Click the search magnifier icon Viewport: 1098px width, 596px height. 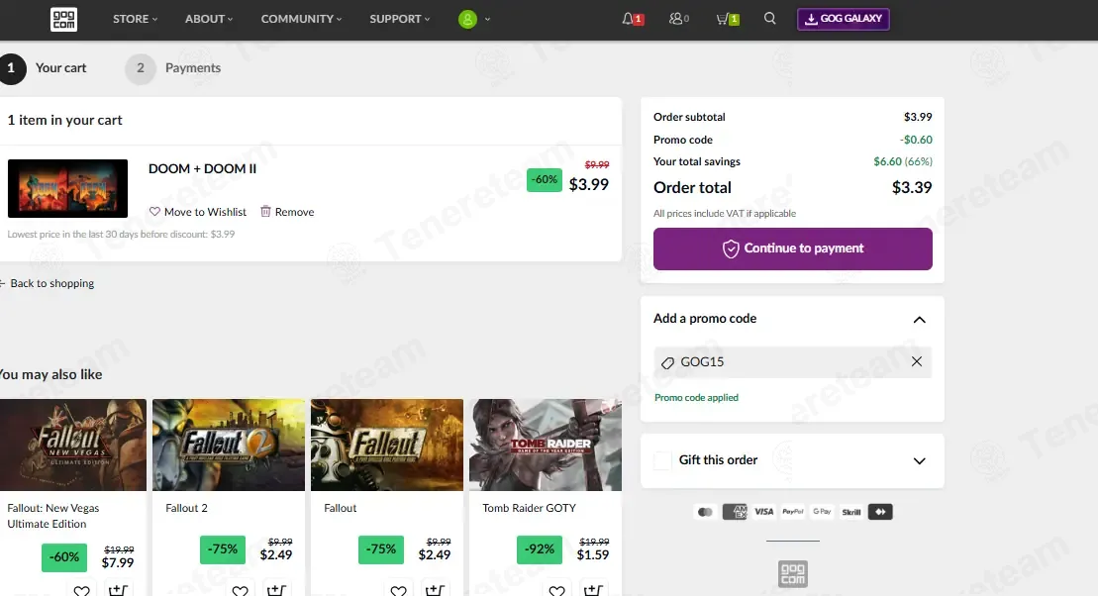tap(769, 18)
